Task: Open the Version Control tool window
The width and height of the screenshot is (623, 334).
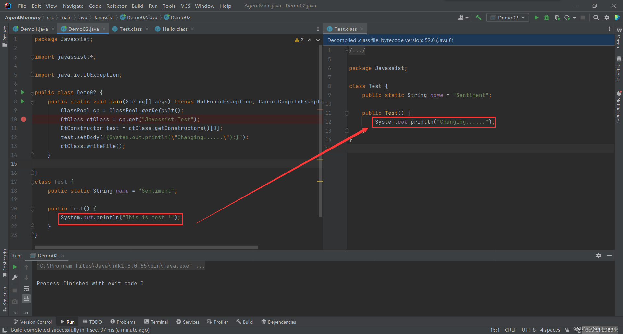Action: coord(33,322)
